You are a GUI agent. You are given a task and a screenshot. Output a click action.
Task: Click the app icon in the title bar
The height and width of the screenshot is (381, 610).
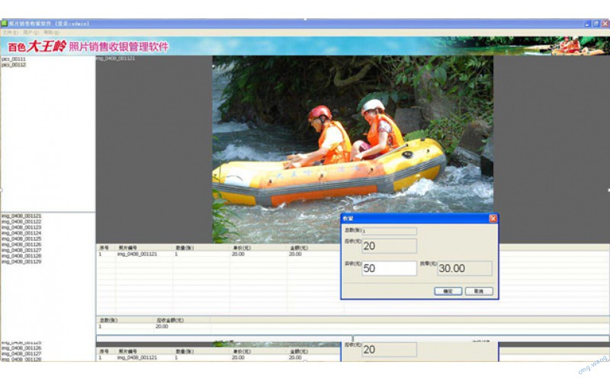tap(4, 24)
